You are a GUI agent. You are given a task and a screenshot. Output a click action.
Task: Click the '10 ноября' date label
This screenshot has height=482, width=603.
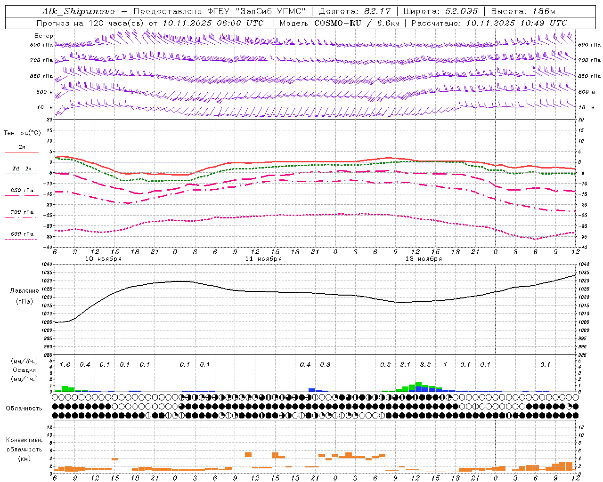103,259
